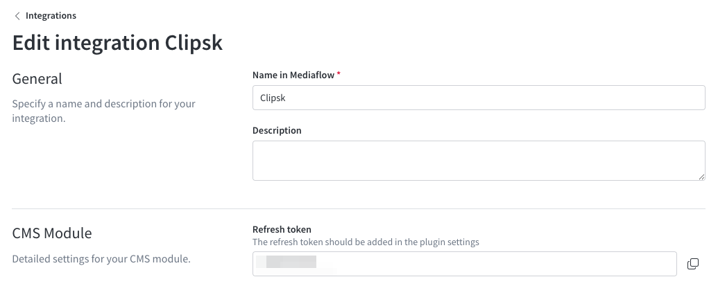The image size is (718, 286).
Task: Click the General section heading
Action: (x=37, y=78)
